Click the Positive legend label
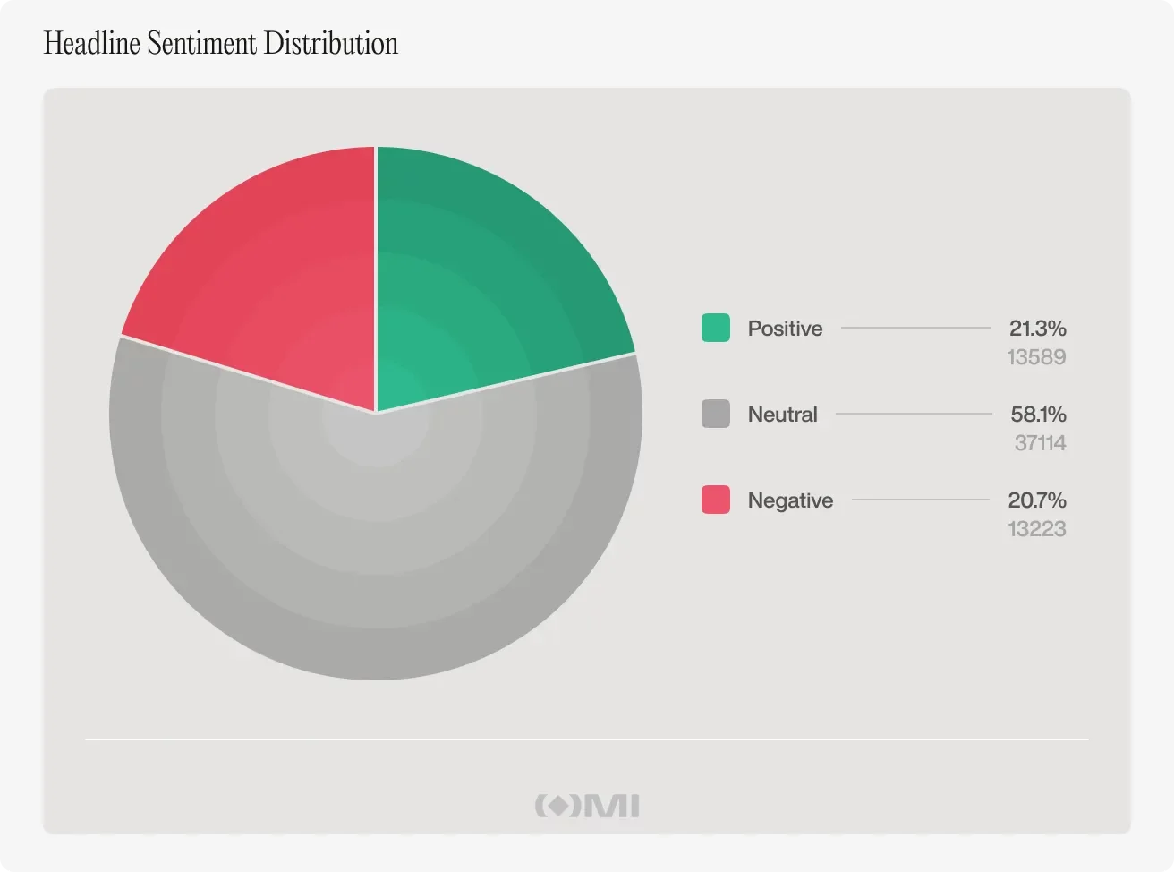Screen dimensions: 1174x872 785,329
